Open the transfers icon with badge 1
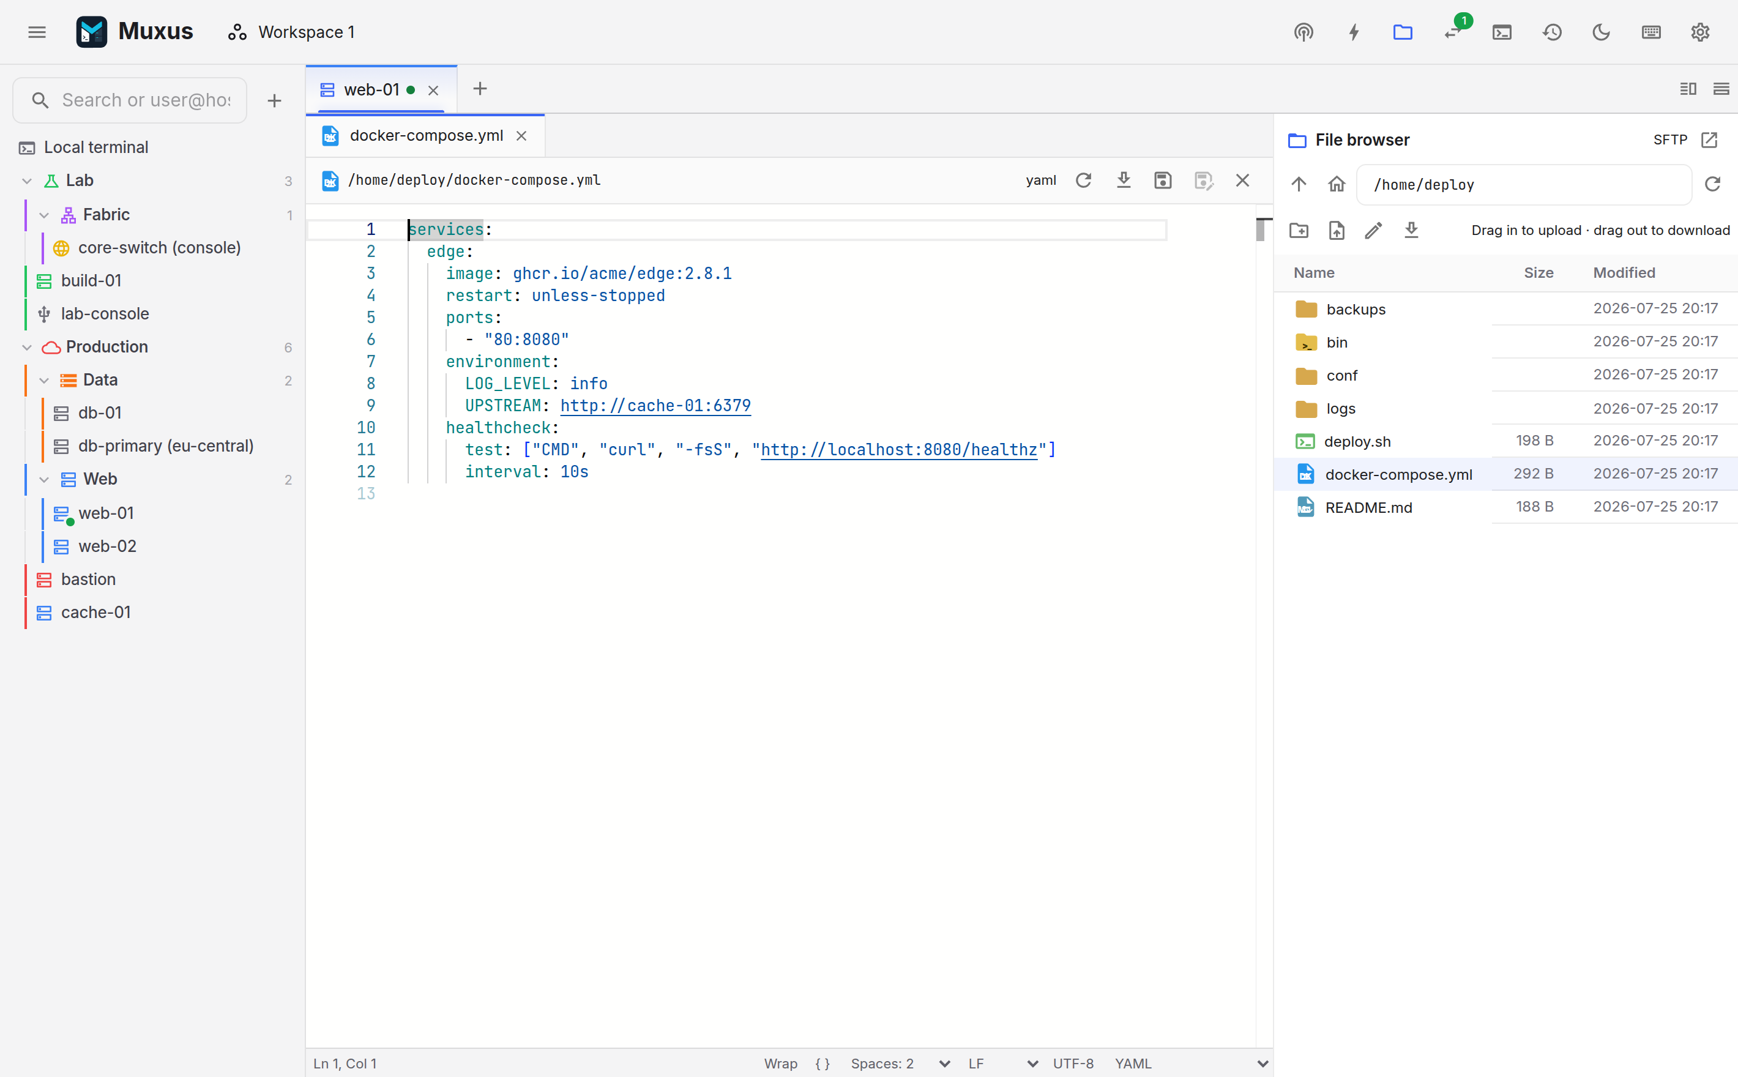 [x=1452, y=32]
